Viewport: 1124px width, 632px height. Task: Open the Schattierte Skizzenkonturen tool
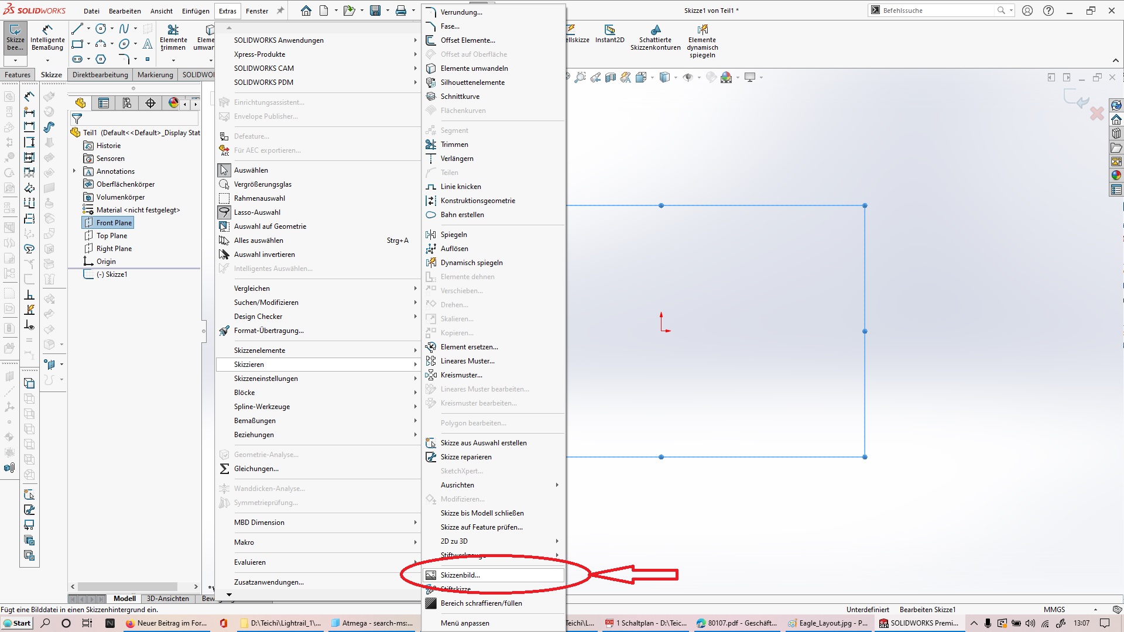click(656, 39)
